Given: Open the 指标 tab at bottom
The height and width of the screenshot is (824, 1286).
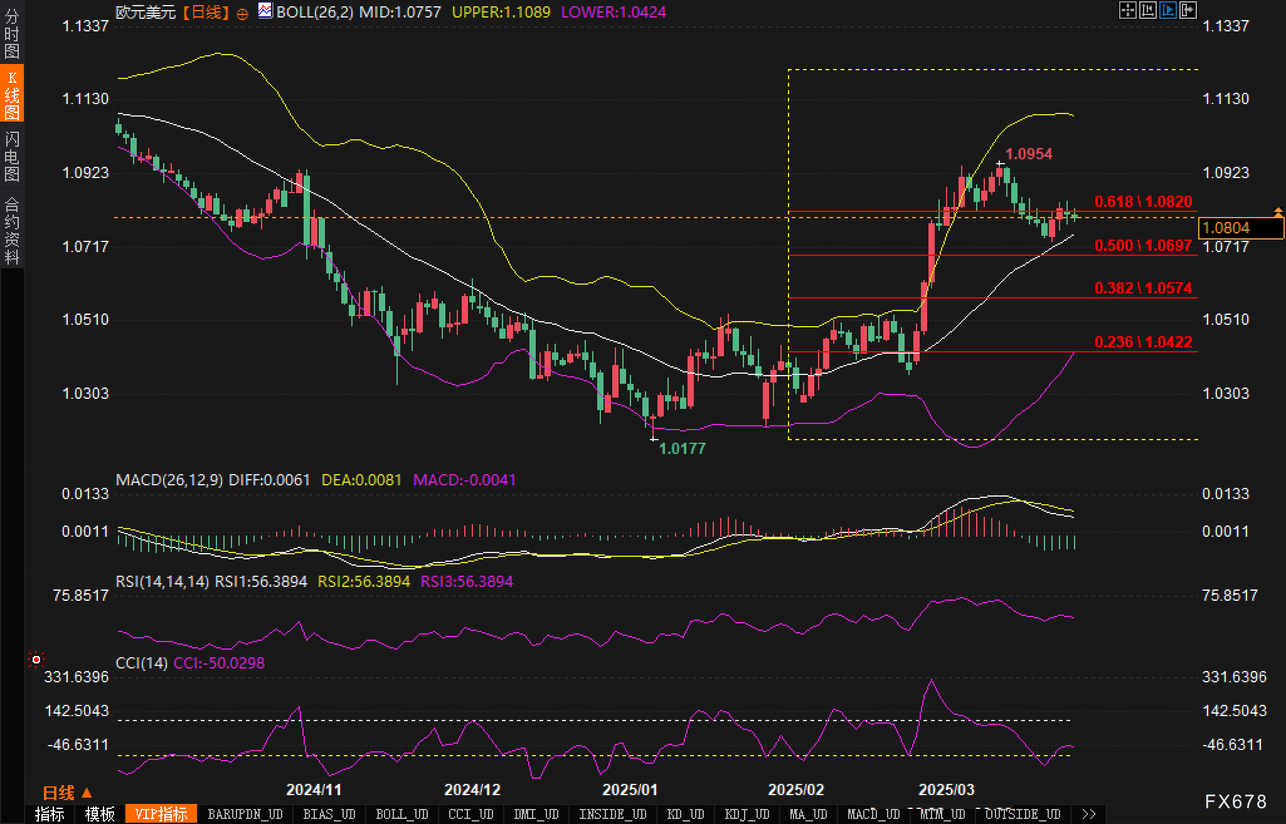Looking at the screenshot, I should point(50,815).
